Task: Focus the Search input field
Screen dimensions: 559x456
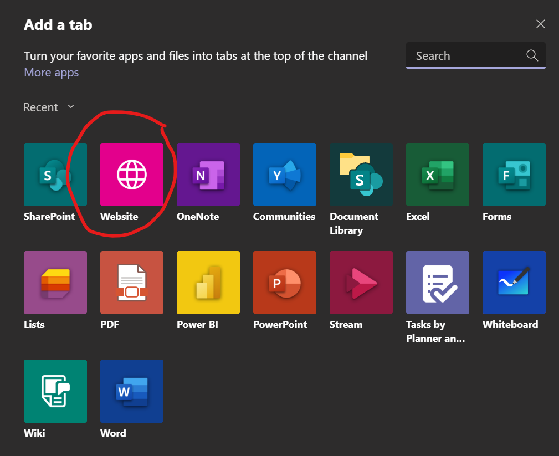Action: 475,55
